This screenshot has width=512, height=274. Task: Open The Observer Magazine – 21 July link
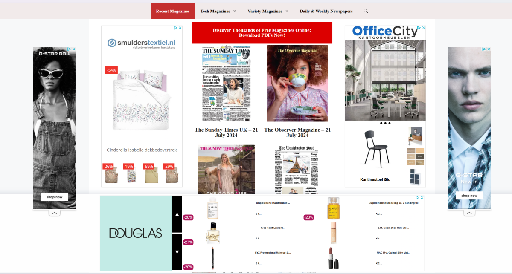tap(297, 133)
